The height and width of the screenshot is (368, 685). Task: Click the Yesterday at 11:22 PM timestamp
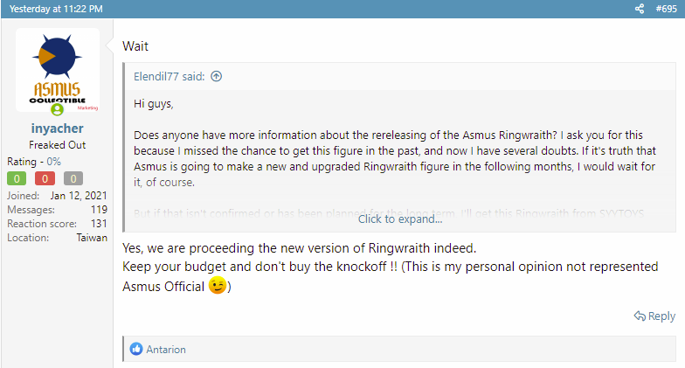click(56, 9)
